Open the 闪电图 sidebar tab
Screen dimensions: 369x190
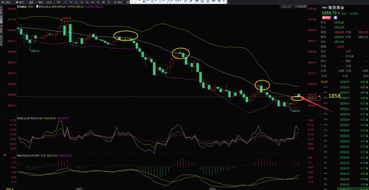click(x=1, y=29)
